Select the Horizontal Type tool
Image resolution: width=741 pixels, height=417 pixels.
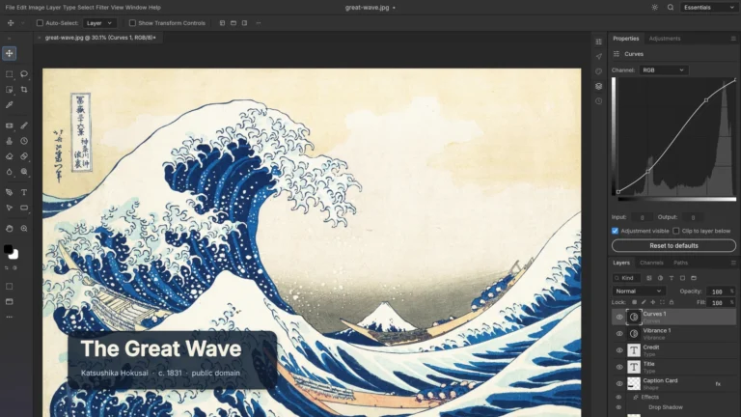coord(24,192)
